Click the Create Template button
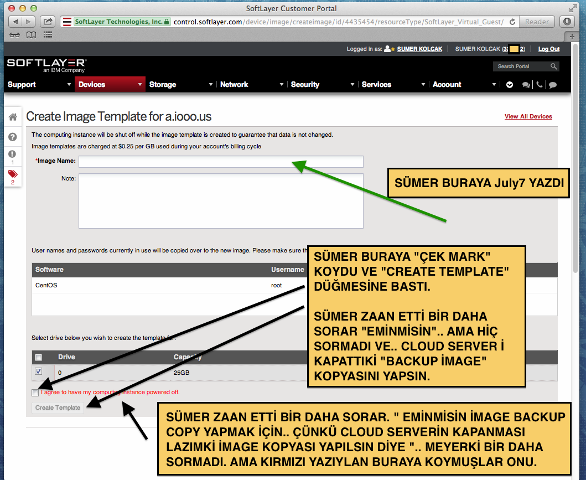This screenshot has height=480, width=586. (58, 407)
